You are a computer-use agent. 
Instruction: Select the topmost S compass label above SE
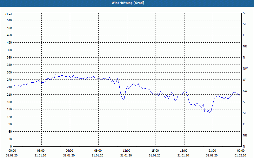(x=244, y=13)
